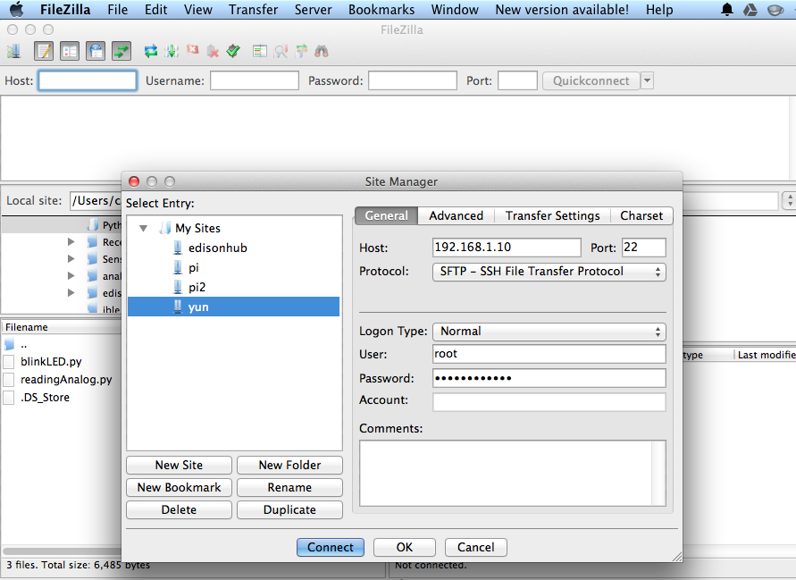Expand the Sens folder in local tree

tap(71, 259)
